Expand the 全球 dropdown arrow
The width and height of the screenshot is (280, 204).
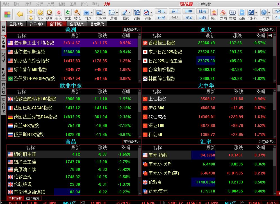(x=269, y=13)
